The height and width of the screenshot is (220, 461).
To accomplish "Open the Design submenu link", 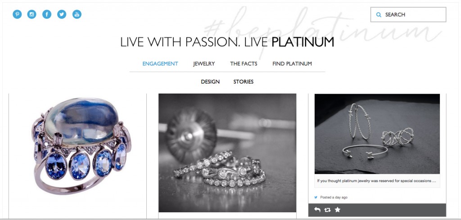I will click(x=210, y=82).
